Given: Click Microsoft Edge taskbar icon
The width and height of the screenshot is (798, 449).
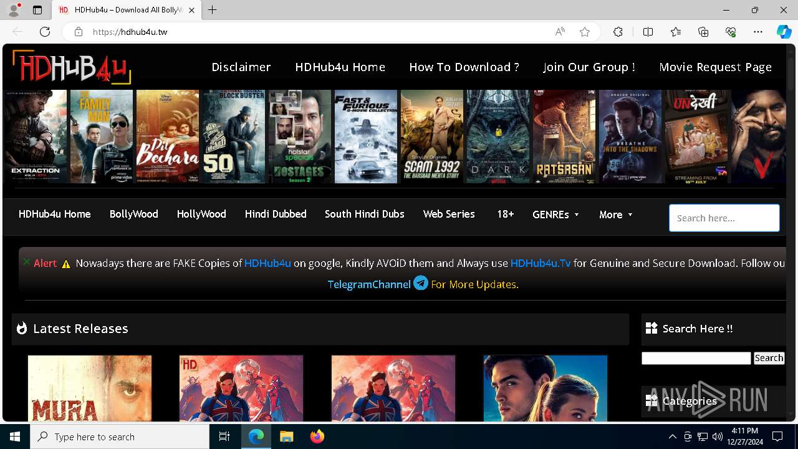Looking at the screenshot, I should [256, 437].
